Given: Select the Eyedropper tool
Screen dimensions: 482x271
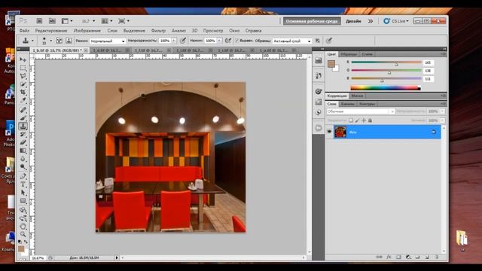Looking at the screenshot, I should click(23, 100).
